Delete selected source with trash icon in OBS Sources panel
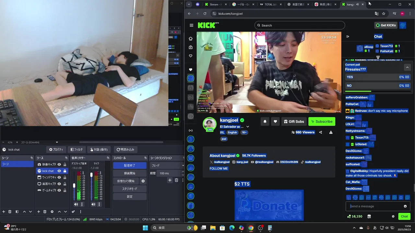Image resolution: width=415 pixels, height=233 pixels. [45, 212]
